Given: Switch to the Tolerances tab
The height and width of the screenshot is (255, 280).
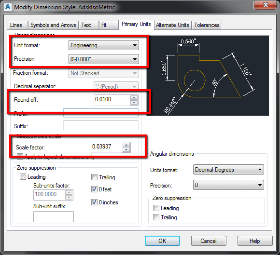Looking at the screenshot, I should click(207, 25).
